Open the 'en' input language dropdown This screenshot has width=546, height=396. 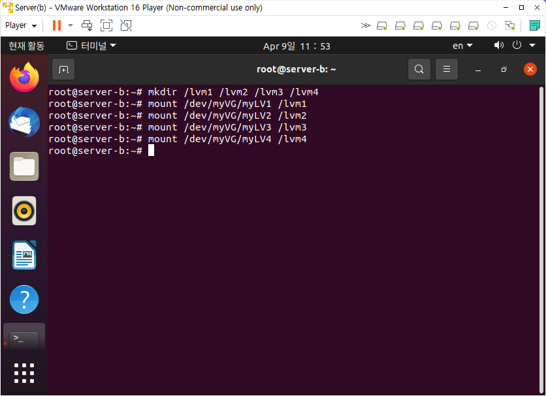click(462, 46)
